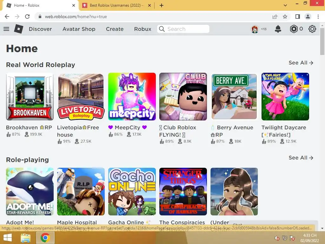This screenshot has height=244, width=325.
Task: Close the Best Roblox Usernames tab
Action: 149,5
